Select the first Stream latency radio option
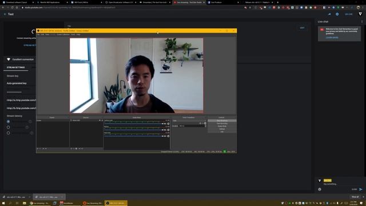Screen dimensions: 366x206 8,121
